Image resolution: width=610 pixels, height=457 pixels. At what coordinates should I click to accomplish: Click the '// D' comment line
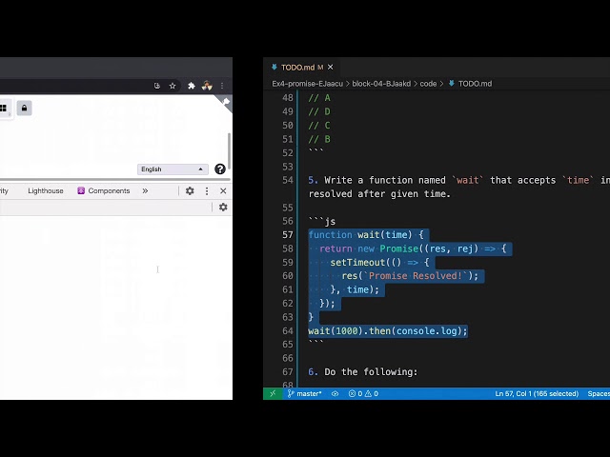[x=319, y=112]
